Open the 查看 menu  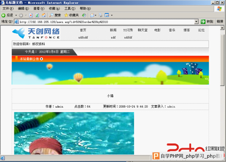[39, 9]
